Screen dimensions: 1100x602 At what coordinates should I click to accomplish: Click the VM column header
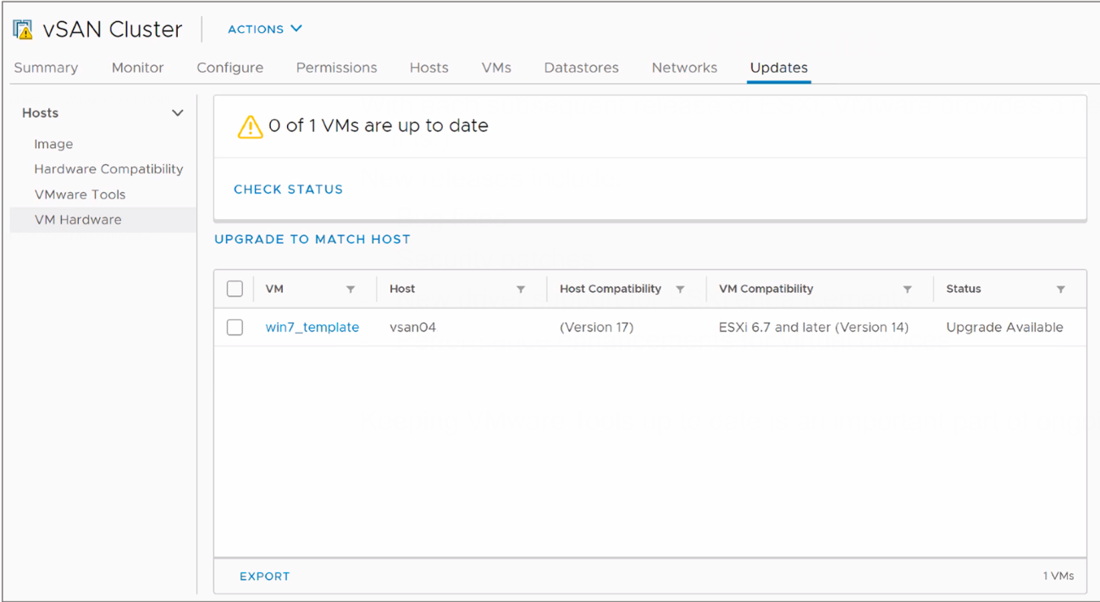[274, 289]
